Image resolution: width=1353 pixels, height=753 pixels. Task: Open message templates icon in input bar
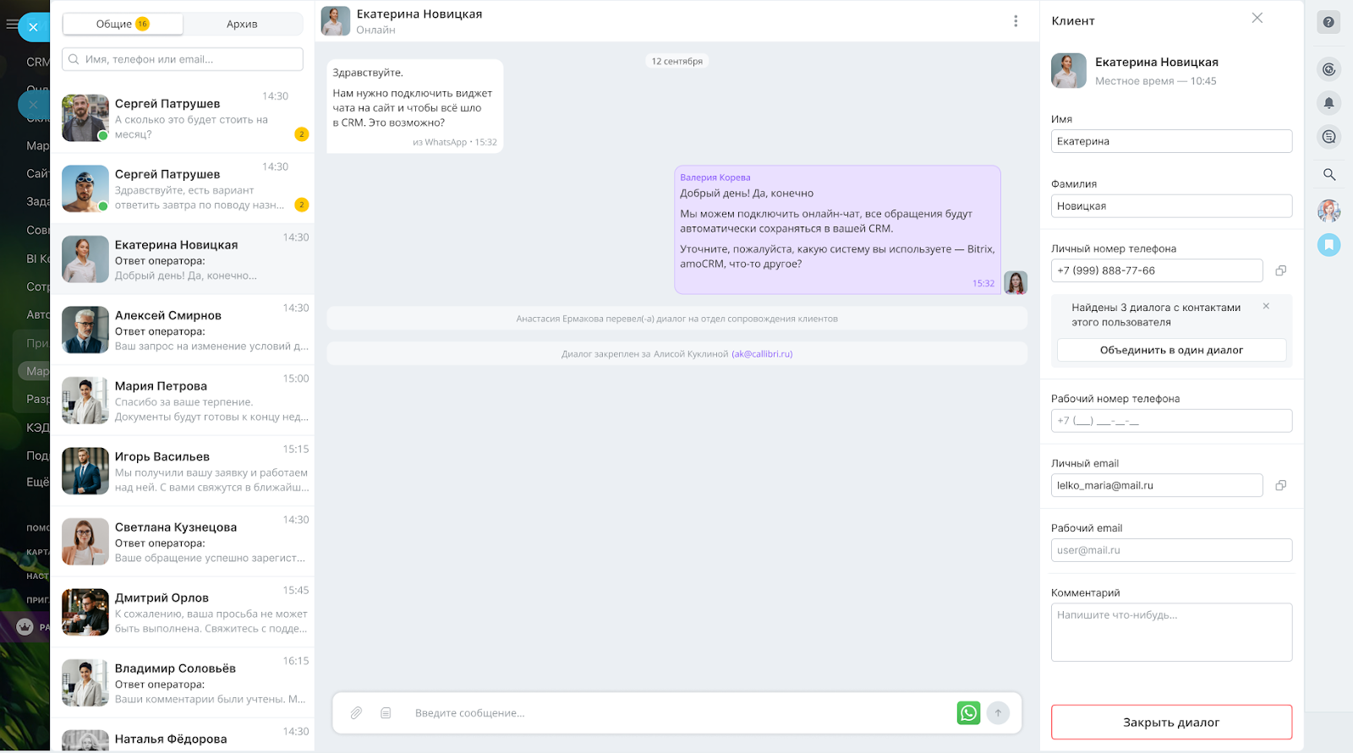tap(386, 713)
